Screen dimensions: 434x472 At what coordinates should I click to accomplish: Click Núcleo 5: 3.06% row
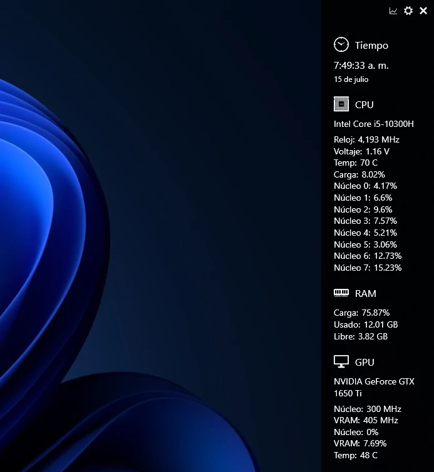(365, 244)
